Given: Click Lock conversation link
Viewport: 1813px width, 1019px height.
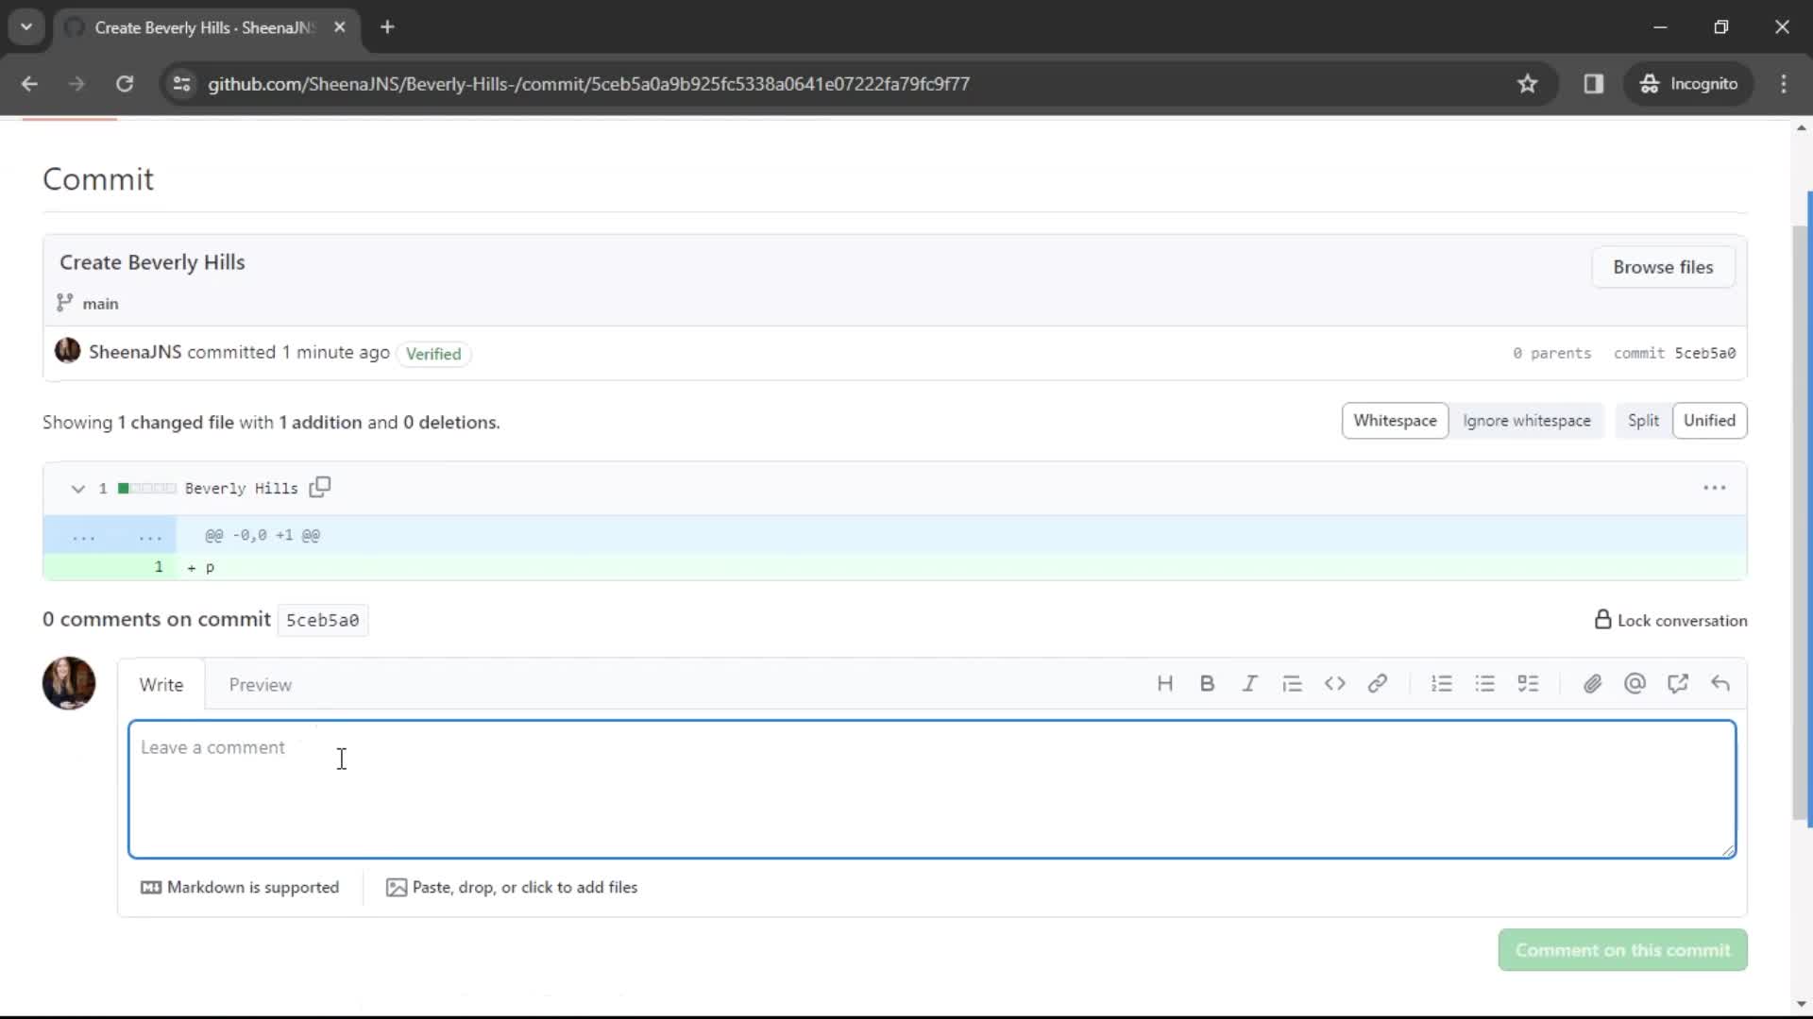Looking at the screenshot, I should click(1671, 618).
